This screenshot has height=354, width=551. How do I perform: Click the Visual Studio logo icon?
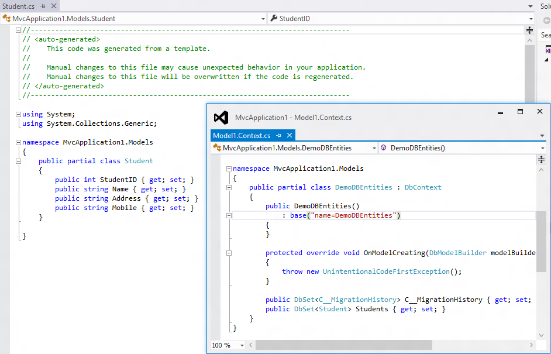point(221,117)
